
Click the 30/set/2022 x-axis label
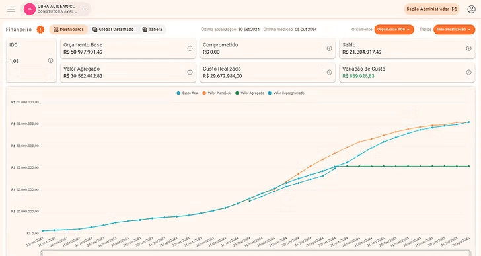pyautogui.click(x=34, y=241)
